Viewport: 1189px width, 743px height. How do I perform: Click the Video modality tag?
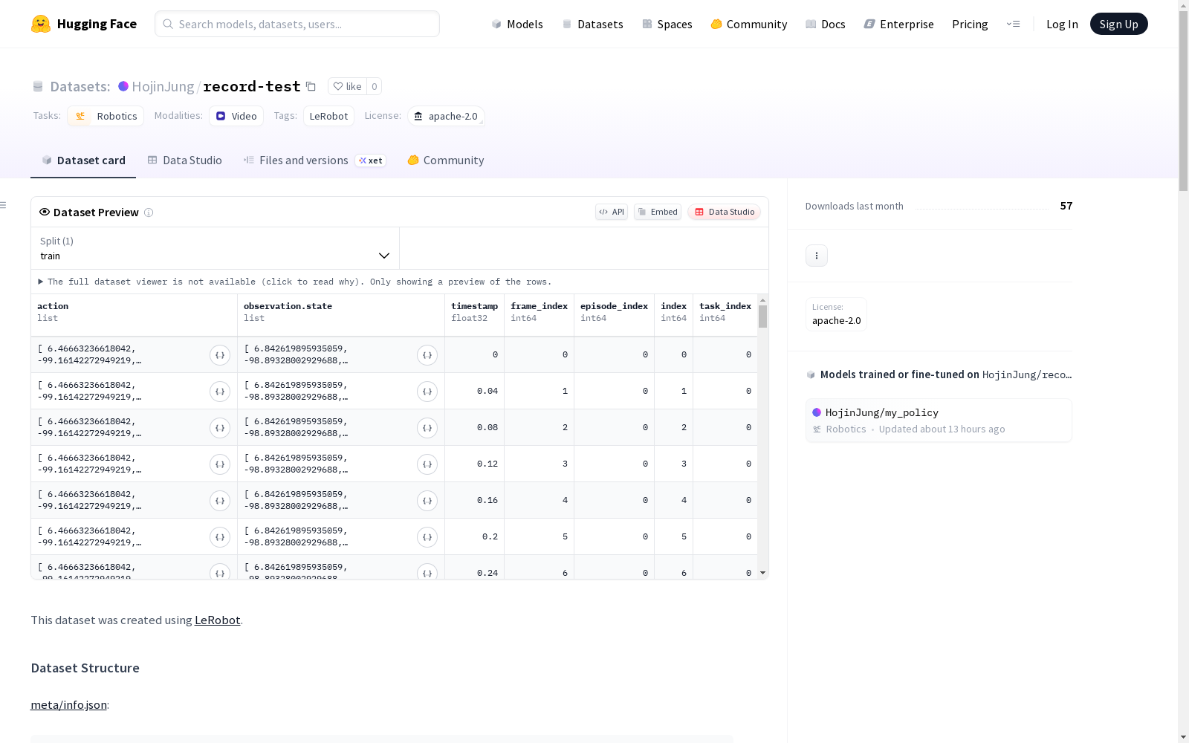tap(236, 116)
